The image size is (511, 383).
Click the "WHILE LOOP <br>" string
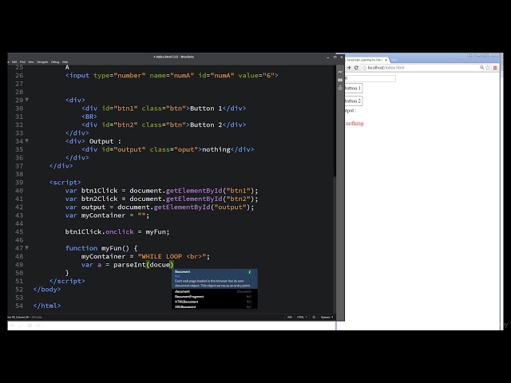tap(172, 256)
